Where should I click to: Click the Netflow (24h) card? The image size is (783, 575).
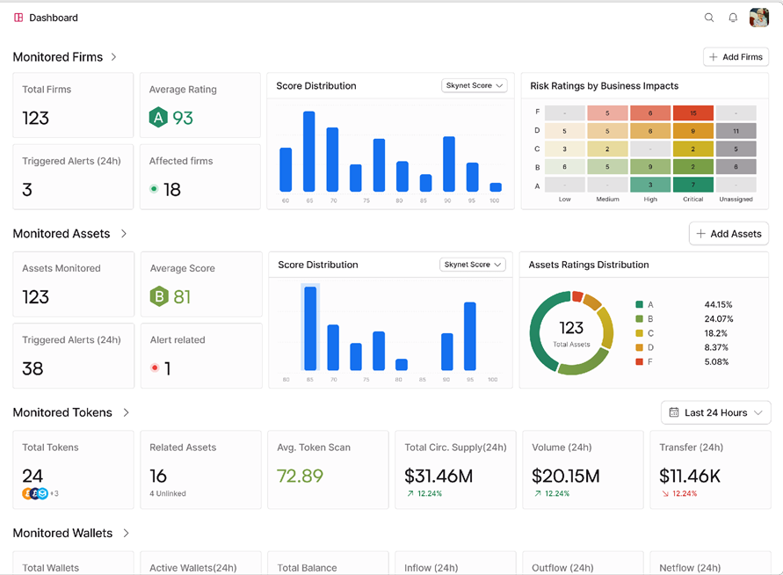tap(711, 563)
